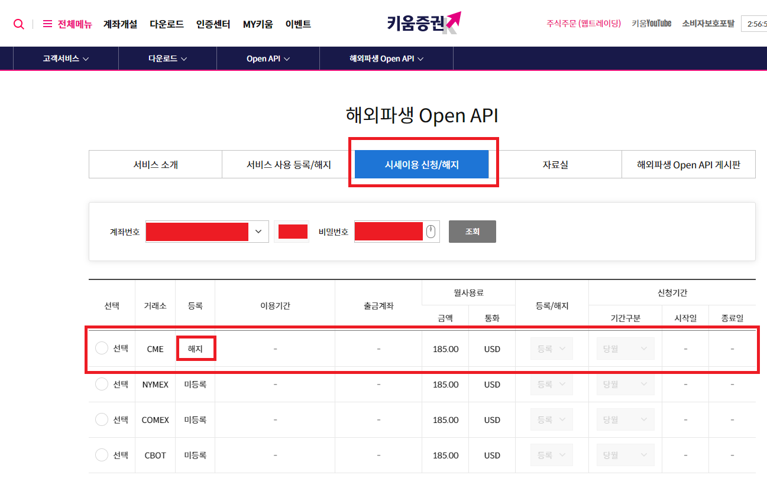Screen dimensions: 767x485
Task: Open the 인증센터 top menu
Action: 213,24
